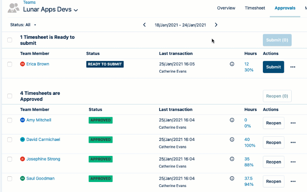Tick the checkbox for Erica Brown
The height and width of the screenshot is (192, 307).
click(10, 64)
